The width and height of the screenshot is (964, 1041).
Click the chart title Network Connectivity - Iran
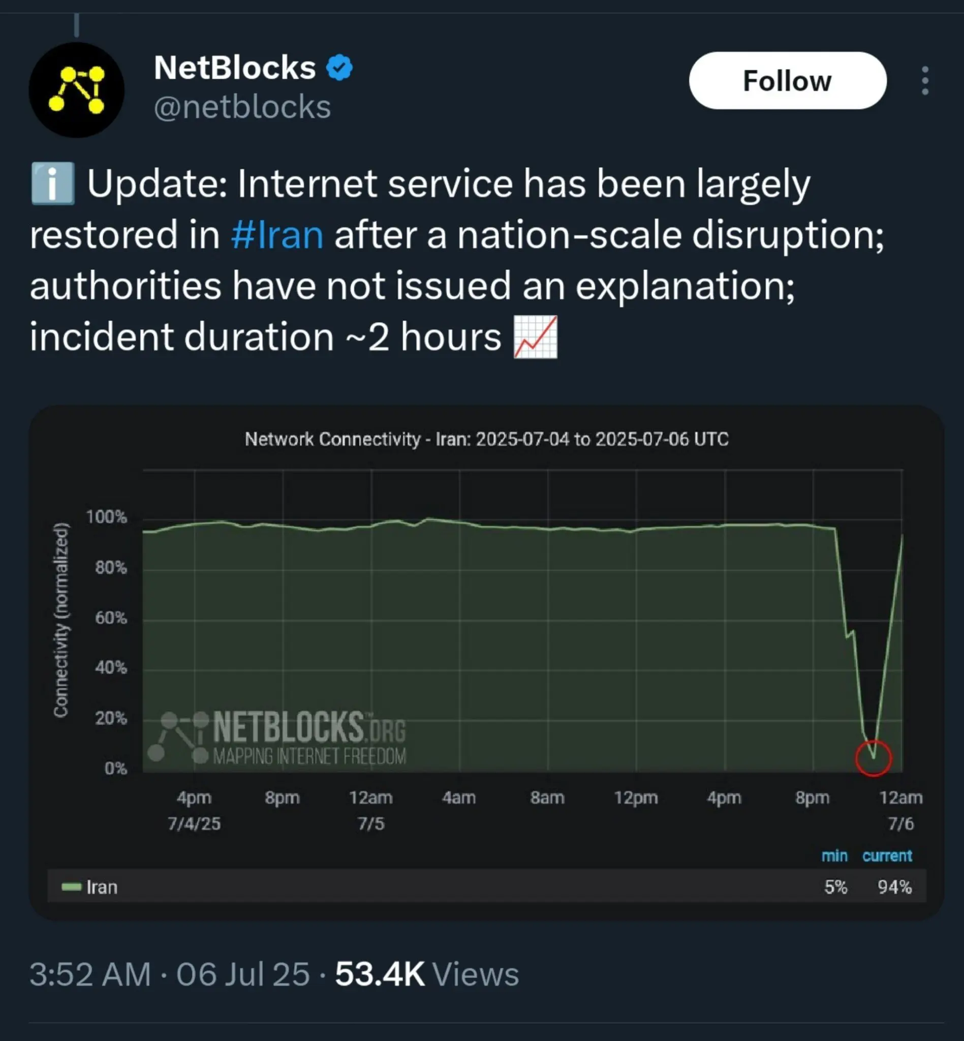[x=486, y=439]
